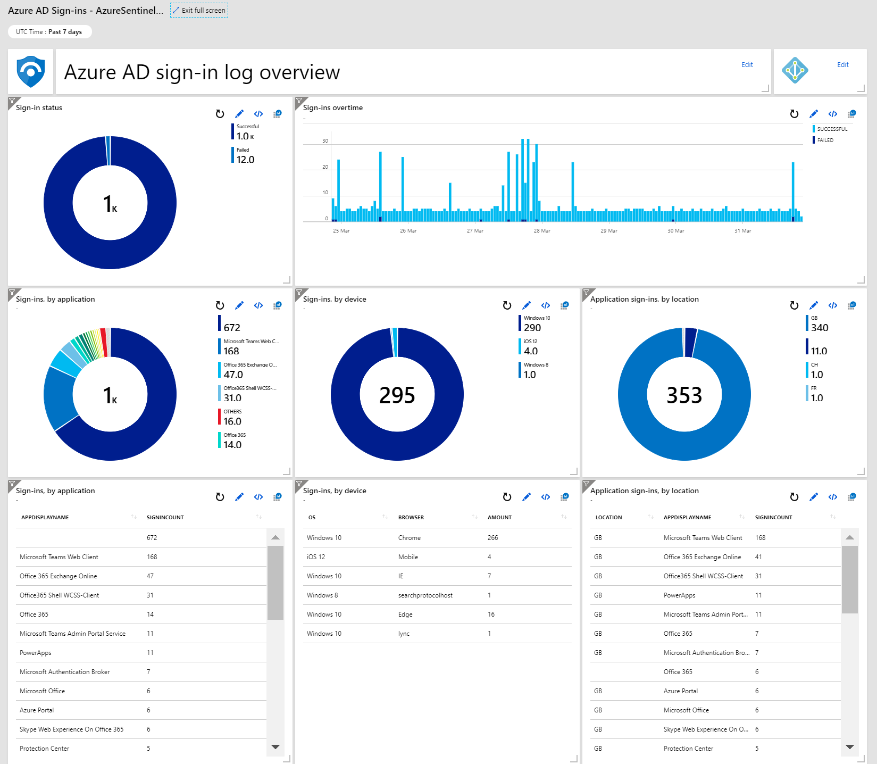The height and width of the screenshot is (764, 877).
Task: Select the iOS 12 Mobile row
Action: point(437,557)
